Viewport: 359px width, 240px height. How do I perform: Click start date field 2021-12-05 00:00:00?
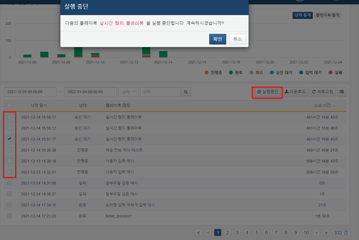pyautogui.click(x=30, y=92)
